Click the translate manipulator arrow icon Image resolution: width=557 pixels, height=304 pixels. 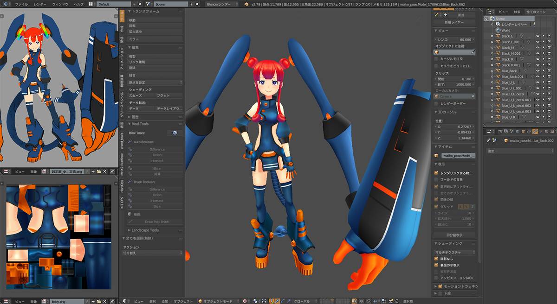(x=277, y=301)
